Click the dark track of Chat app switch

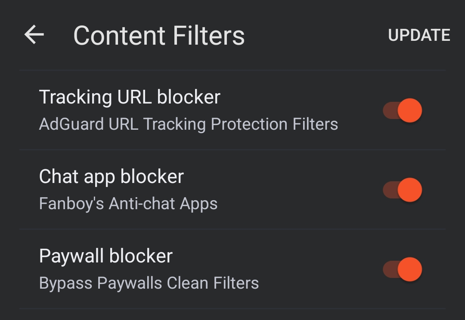(390, 190)
